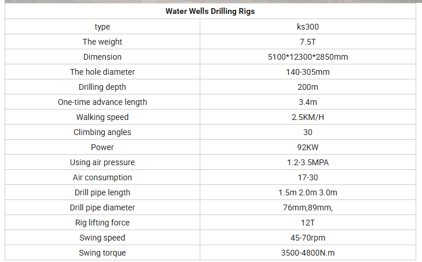This screenshot has height=262, width=422.
Task: Click the Swing torque value 3500-4800N.m
Action: click(307, 253)
